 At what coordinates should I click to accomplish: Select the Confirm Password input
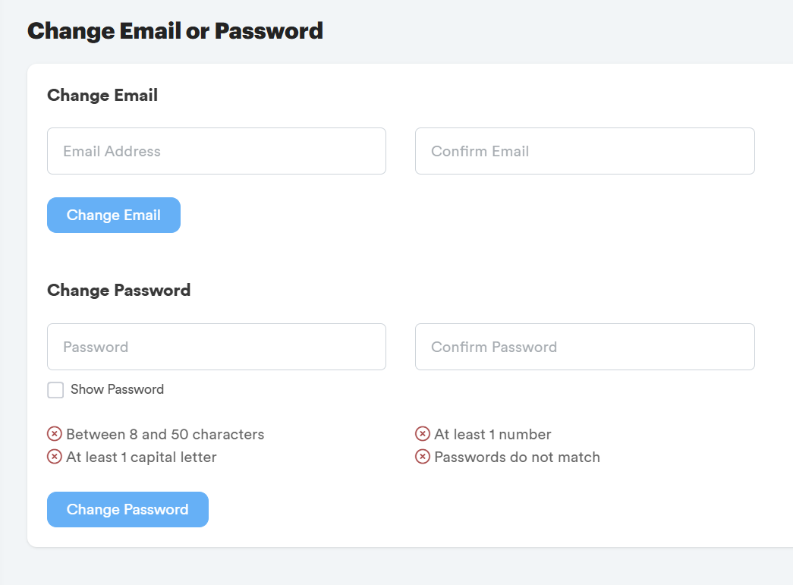pyautogui.click(x=584, y=347)
